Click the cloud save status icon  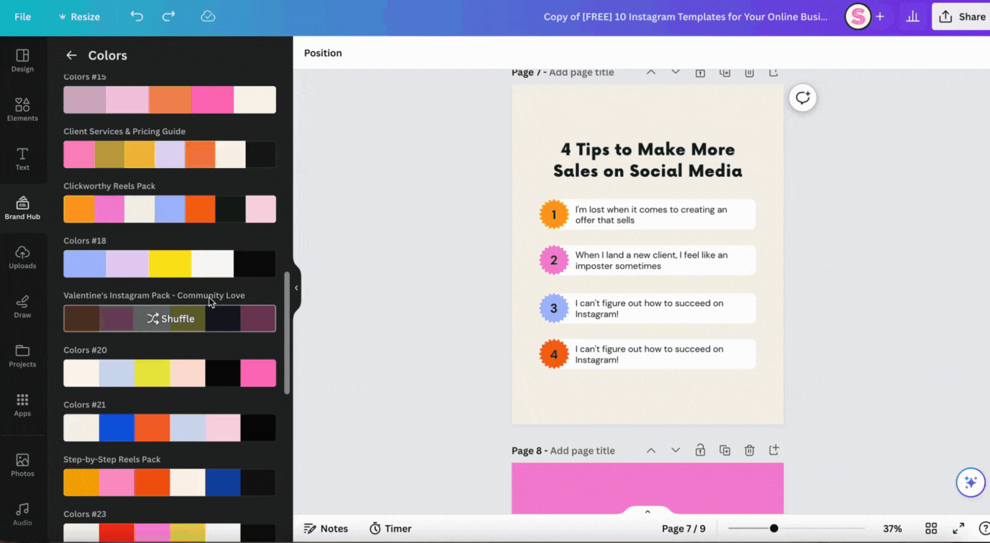click(208, 16)
